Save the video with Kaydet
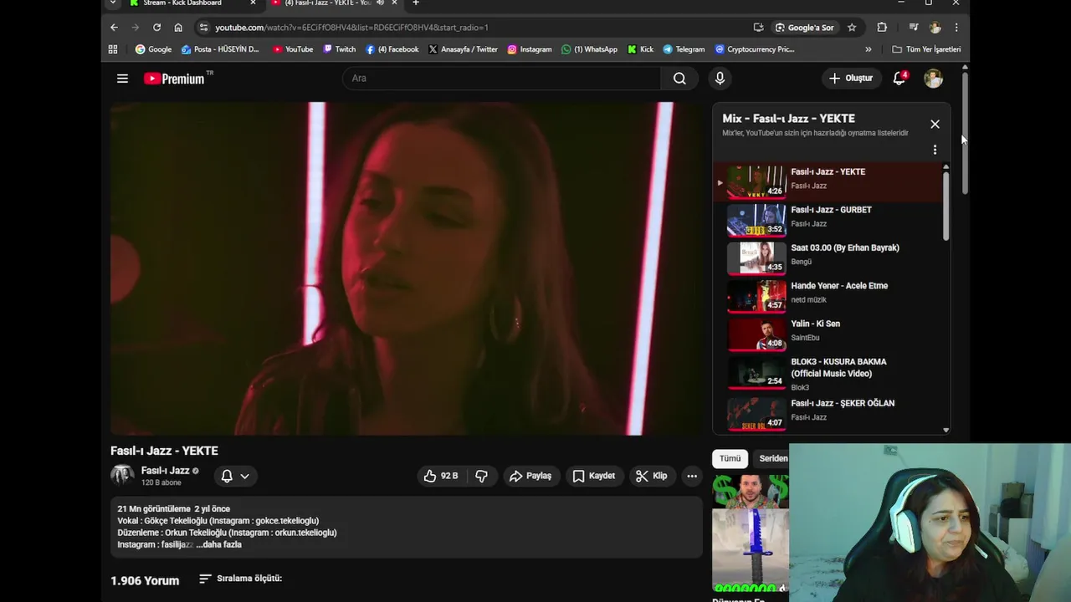Image resolution: width=1071 pixels, height=602 pixels. click(594, 476)
